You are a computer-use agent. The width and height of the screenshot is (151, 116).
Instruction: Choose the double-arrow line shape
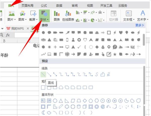pos(55,75)
